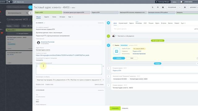Click 'Пригласить в обсуждение' link
This screenshot has width=198, height=111.
pos(126,36)
